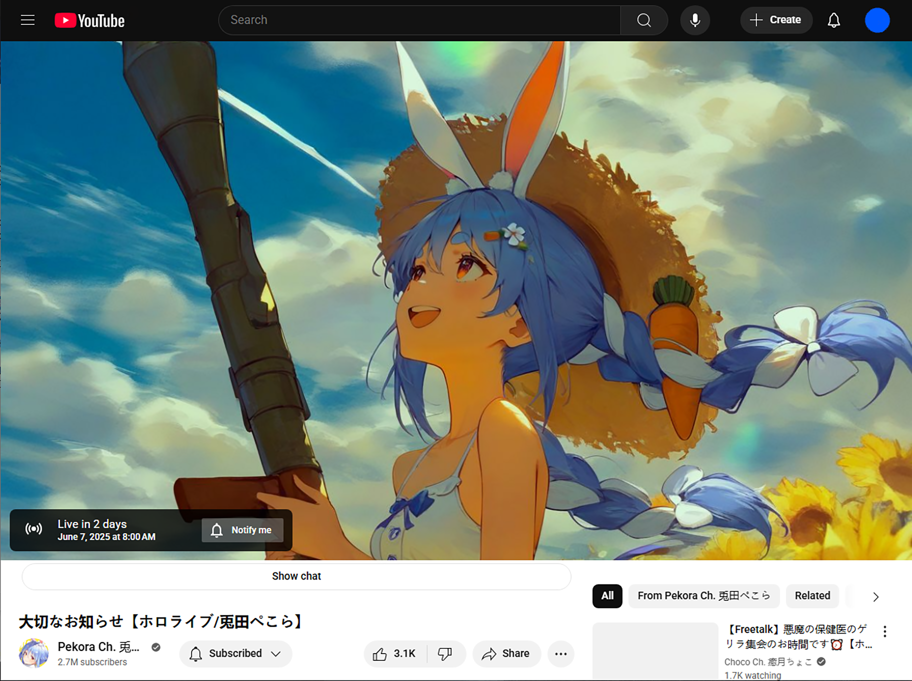Click the search magnifier button
Screen dimensions: 912x681
(643, 20)
